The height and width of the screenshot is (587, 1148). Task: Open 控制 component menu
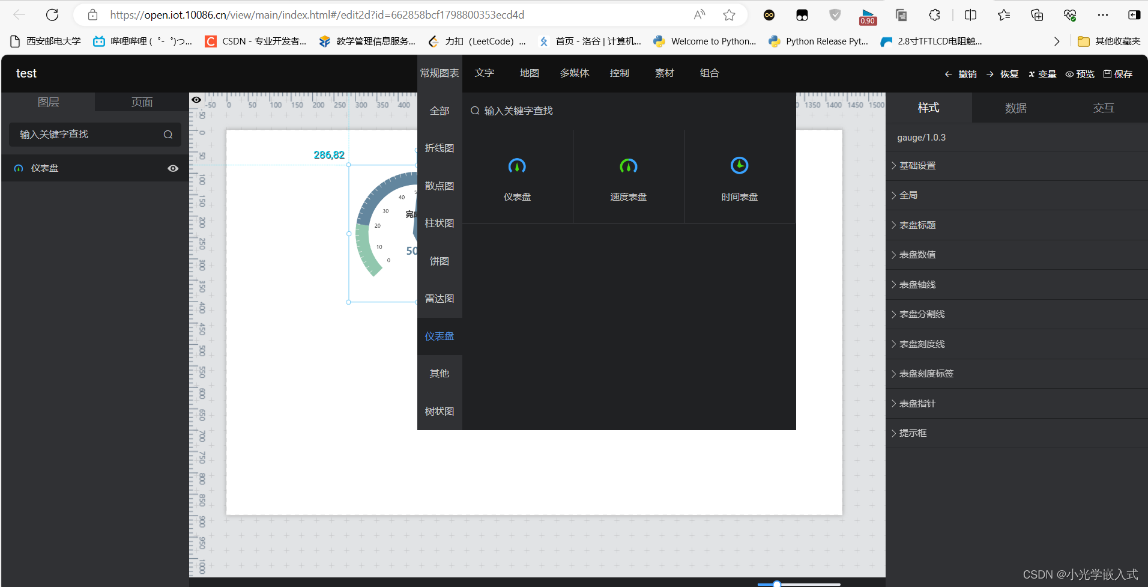[x=619, y=73]
